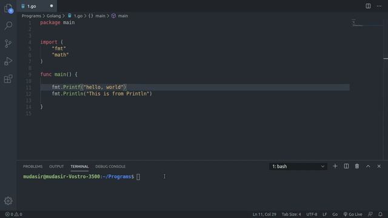Go to line via Ln 11, Col 29
388x218 pixels.
click(264, 214)
